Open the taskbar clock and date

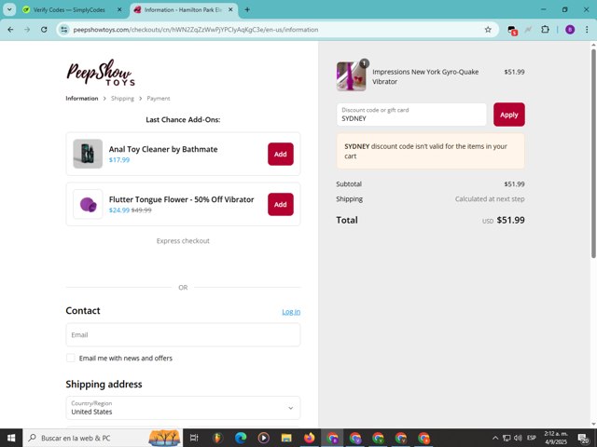[556, 438]
